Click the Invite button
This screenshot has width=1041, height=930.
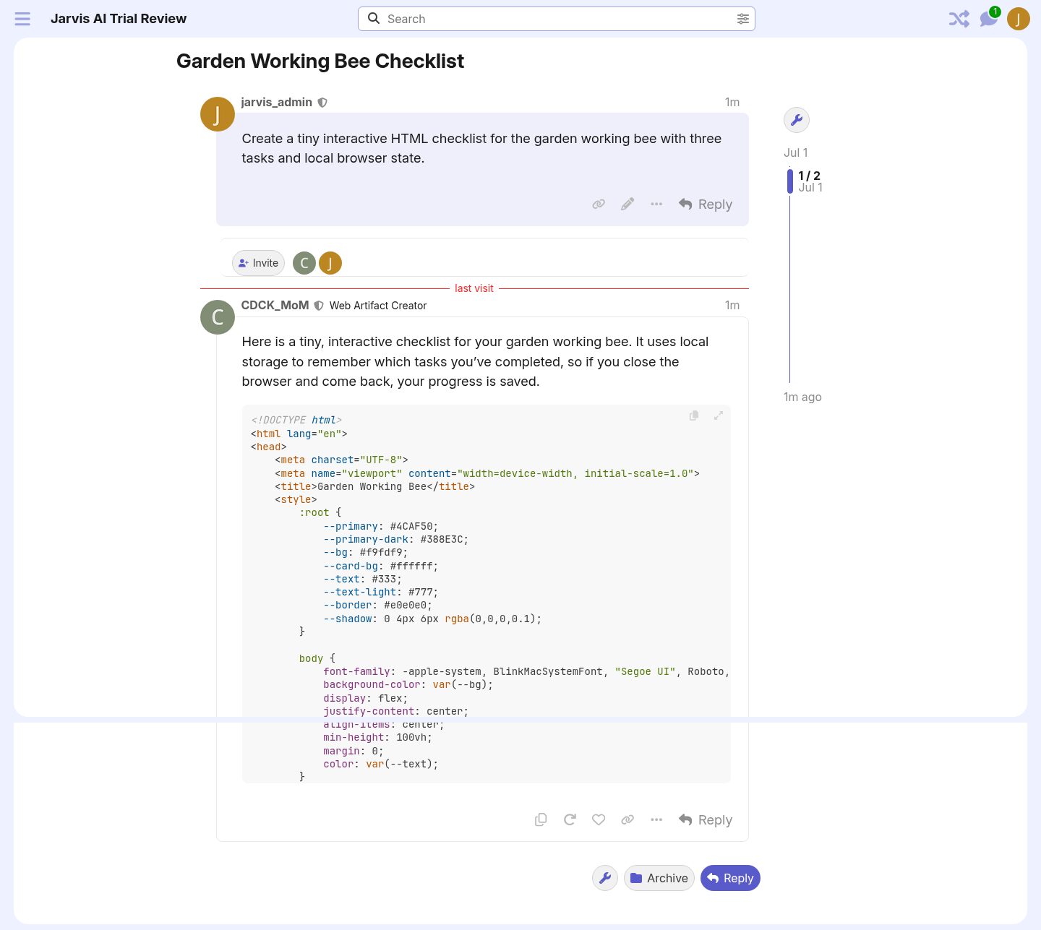coord(258,263)
